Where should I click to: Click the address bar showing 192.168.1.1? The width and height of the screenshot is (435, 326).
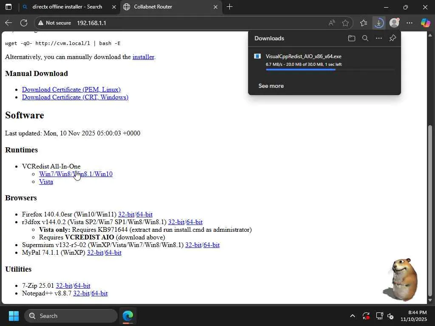coord(194,23)
